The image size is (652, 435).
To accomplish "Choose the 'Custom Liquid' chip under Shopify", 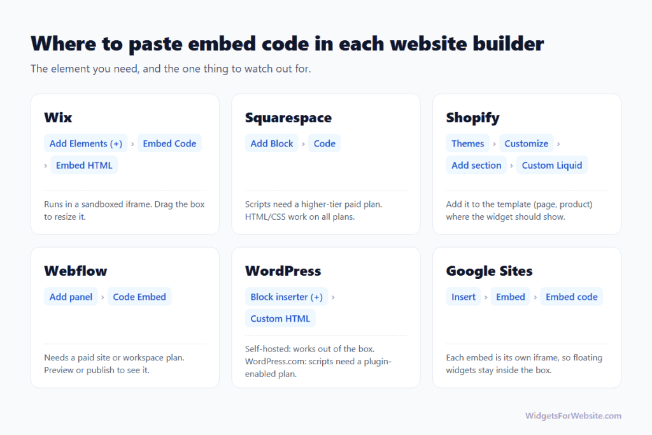I will tap(552, 165).
